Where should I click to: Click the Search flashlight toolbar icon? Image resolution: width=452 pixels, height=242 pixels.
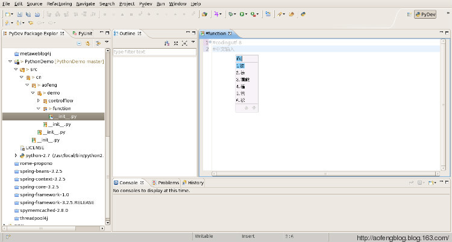tap(279, 14)
